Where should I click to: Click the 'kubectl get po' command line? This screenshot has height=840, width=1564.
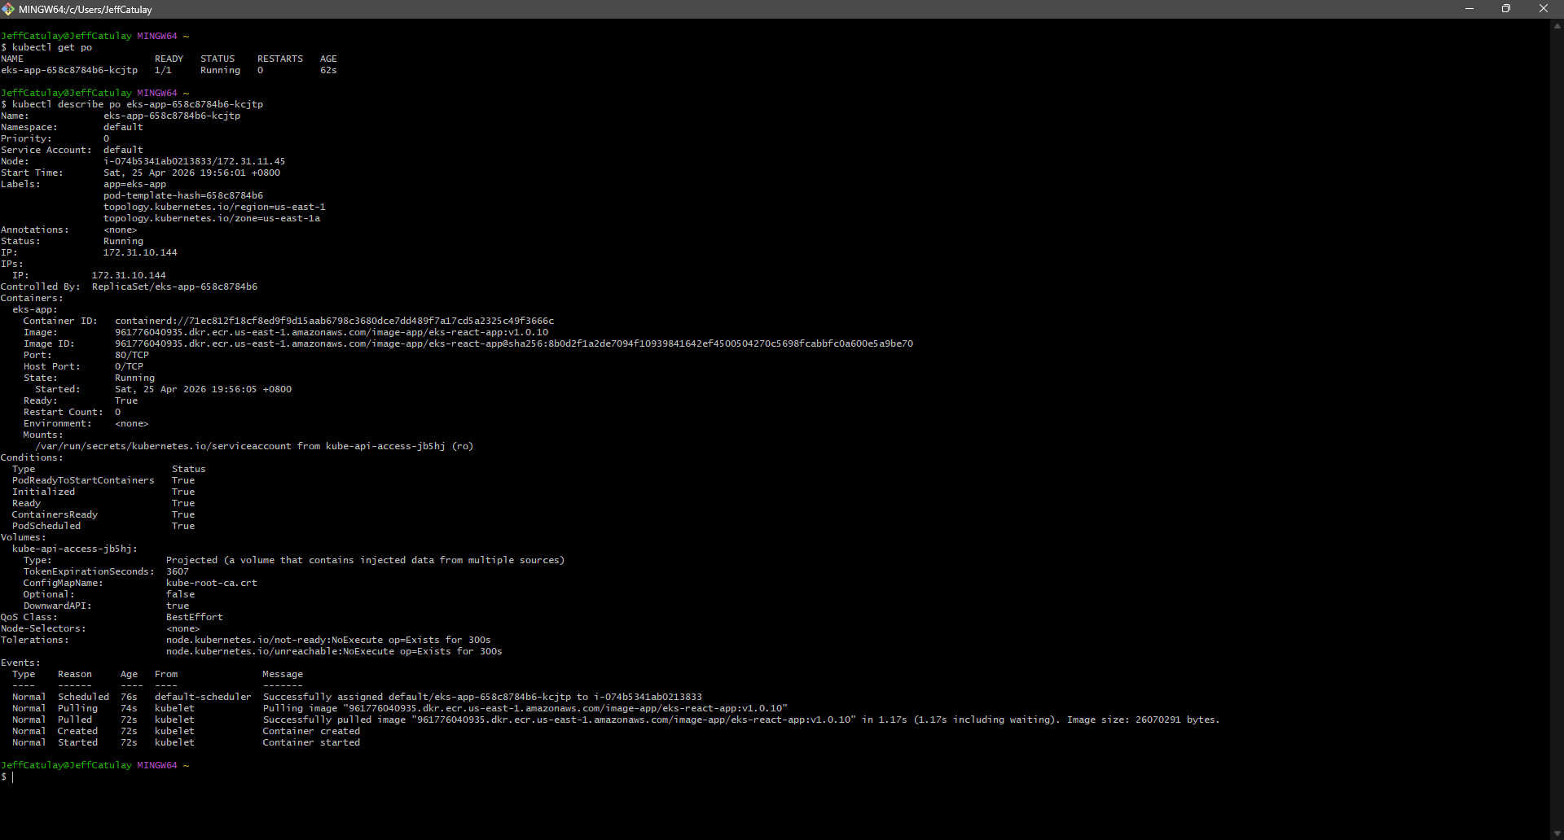click(x=46, y=47)
